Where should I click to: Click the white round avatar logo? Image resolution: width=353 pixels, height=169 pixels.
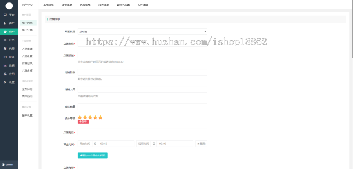pos(9,6)
